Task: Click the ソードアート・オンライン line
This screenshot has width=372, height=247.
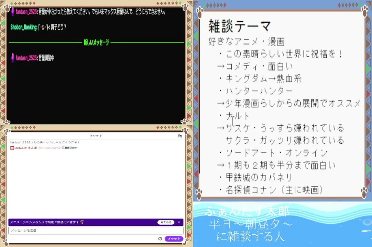Action: click(273, 153)
